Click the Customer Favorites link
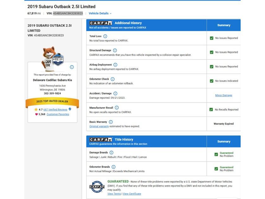The width and height of the screenshot is (265, 199). tap(58, 114)
